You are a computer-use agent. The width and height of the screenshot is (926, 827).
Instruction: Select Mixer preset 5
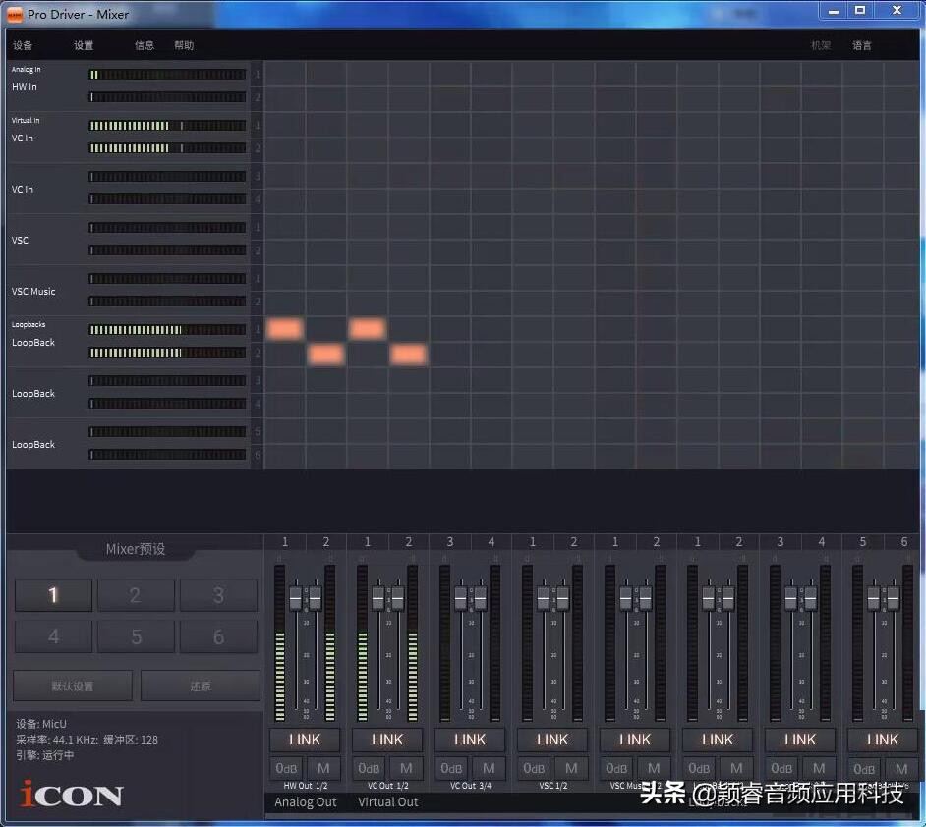[x=136, y=636]
